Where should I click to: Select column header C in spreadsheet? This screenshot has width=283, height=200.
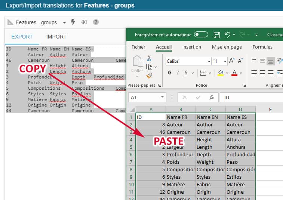(x=210, y=109)
